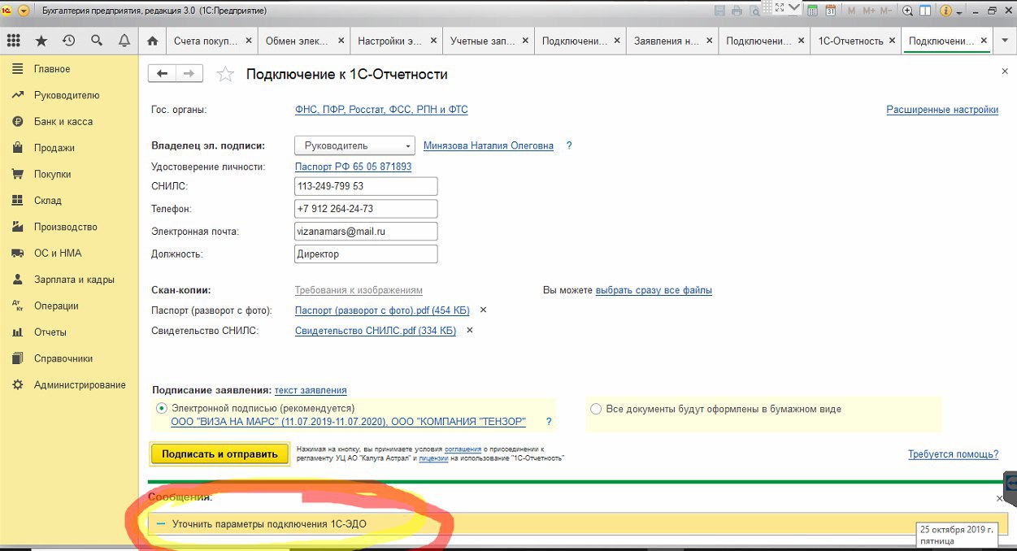Click the Save diskette icon in title bar

(x=719, y=11)
